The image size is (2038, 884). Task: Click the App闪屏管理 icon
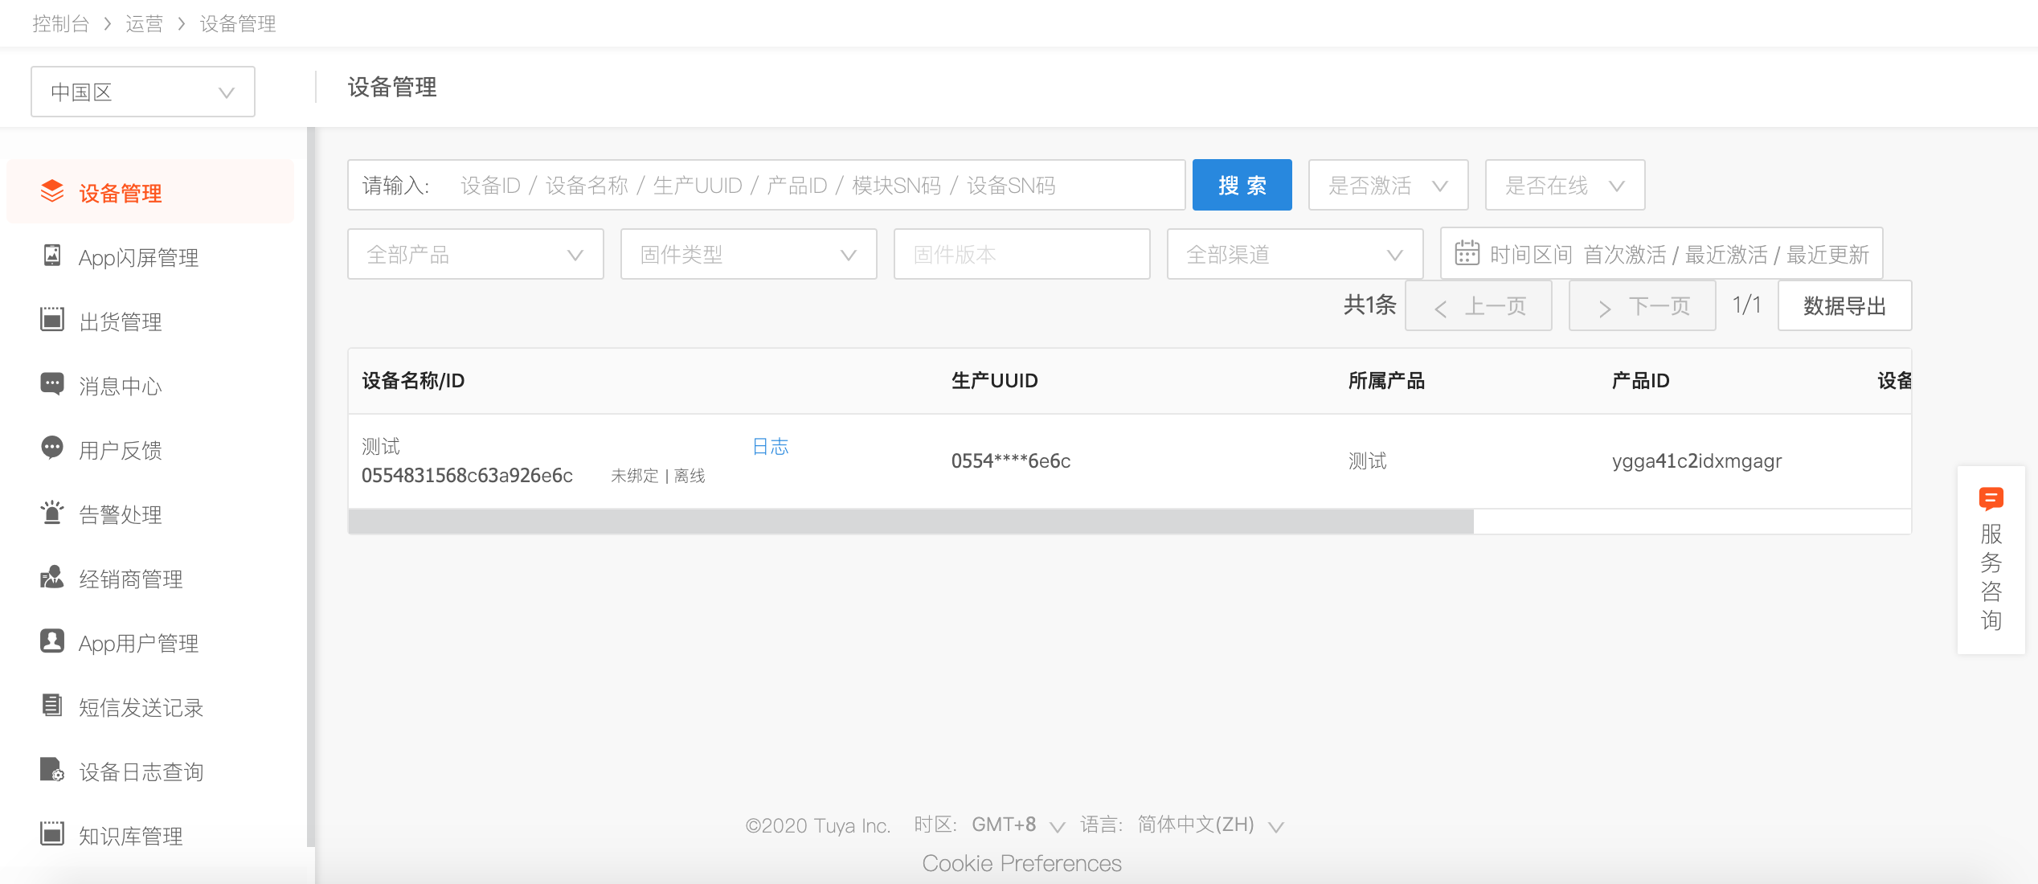coord(52,256)
